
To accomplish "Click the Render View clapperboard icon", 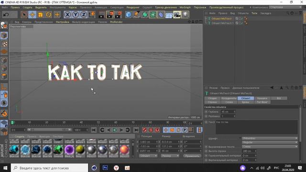I will [x=101, y=15].
